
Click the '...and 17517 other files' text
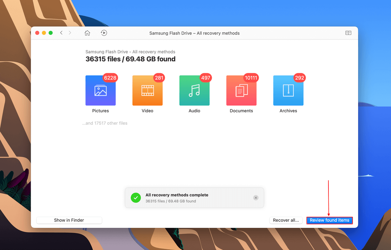105,123
